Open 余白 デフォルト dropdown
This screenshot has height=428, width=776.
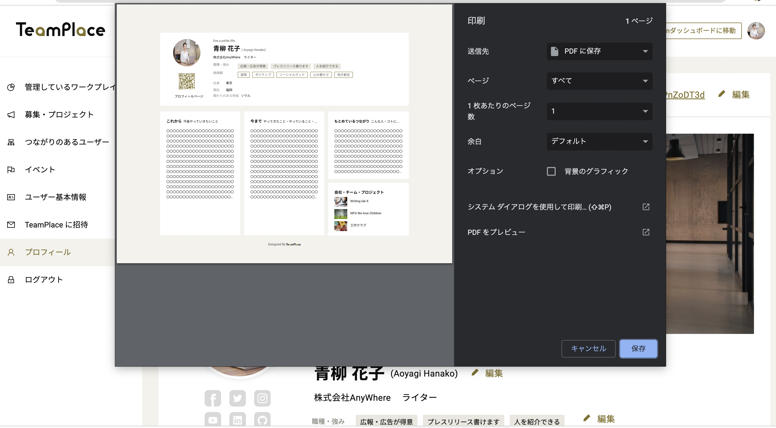[599, 141]
